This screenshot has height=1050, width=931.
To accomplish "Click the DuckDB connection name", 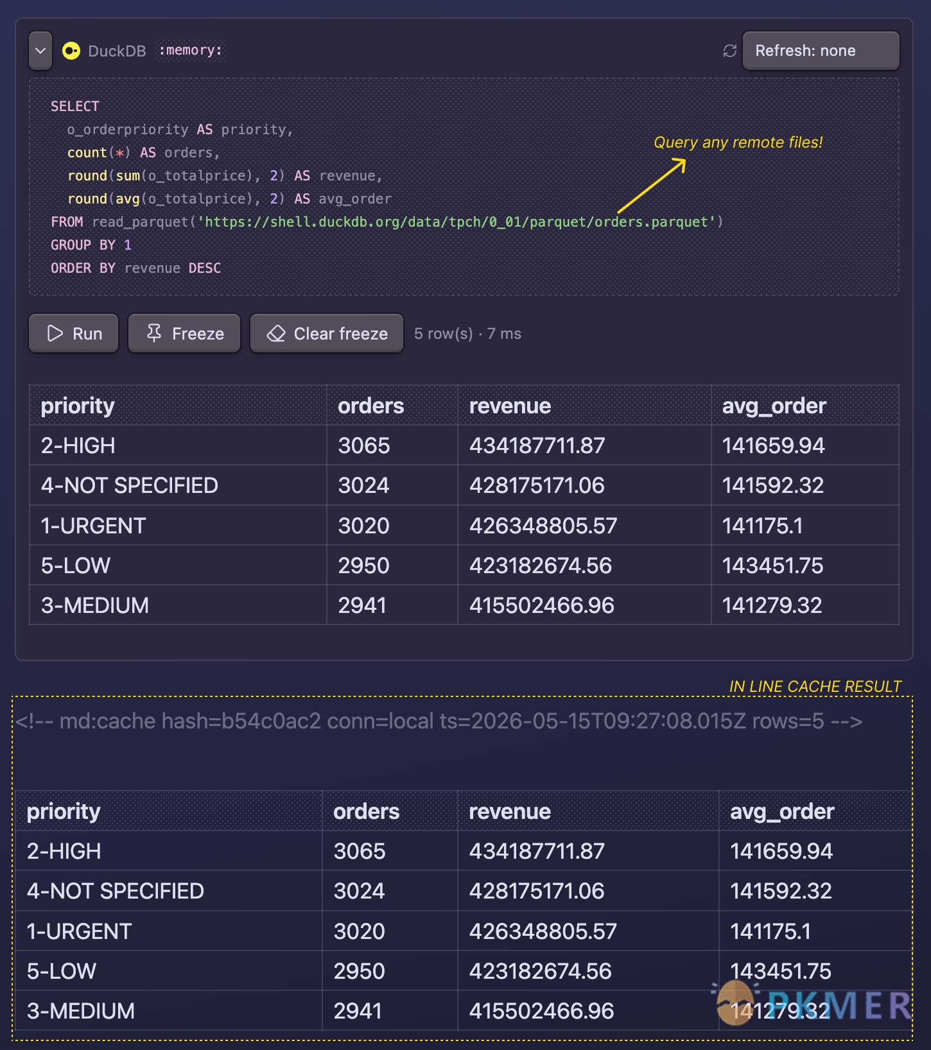I will tap(117, 51).
